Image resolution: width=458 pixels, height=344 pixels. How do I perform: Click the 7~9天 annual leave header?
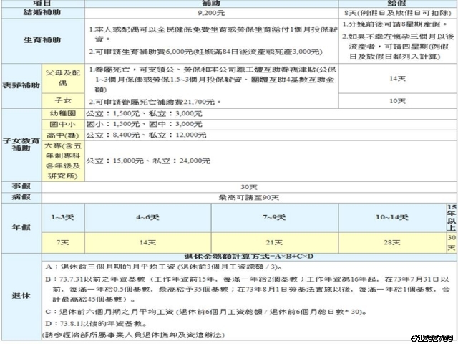click(275, 218)
